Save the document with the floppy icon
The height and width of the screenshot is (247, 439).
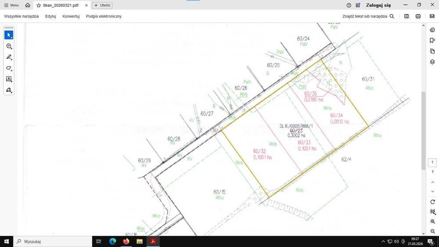407,16
